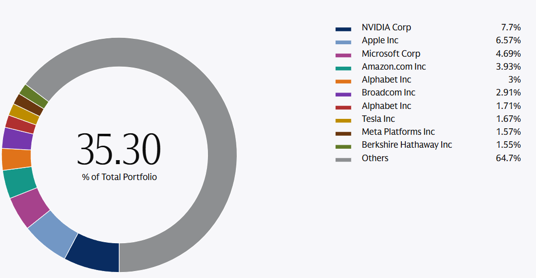Click the 'Others' legend label
536x278 pixels.
click(375, 158)
